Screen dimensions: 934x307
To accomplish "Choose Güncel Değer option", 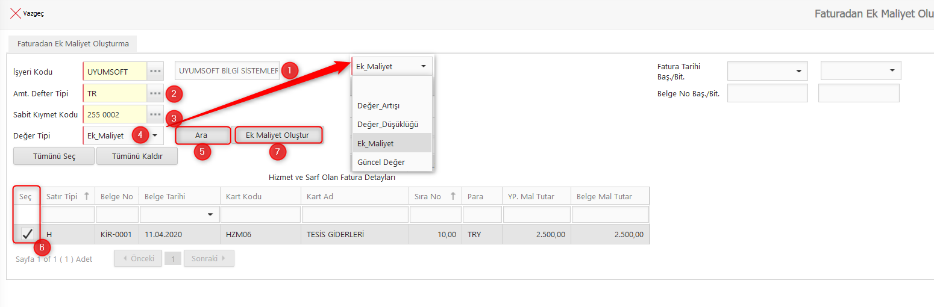I will tap(381, 162).
